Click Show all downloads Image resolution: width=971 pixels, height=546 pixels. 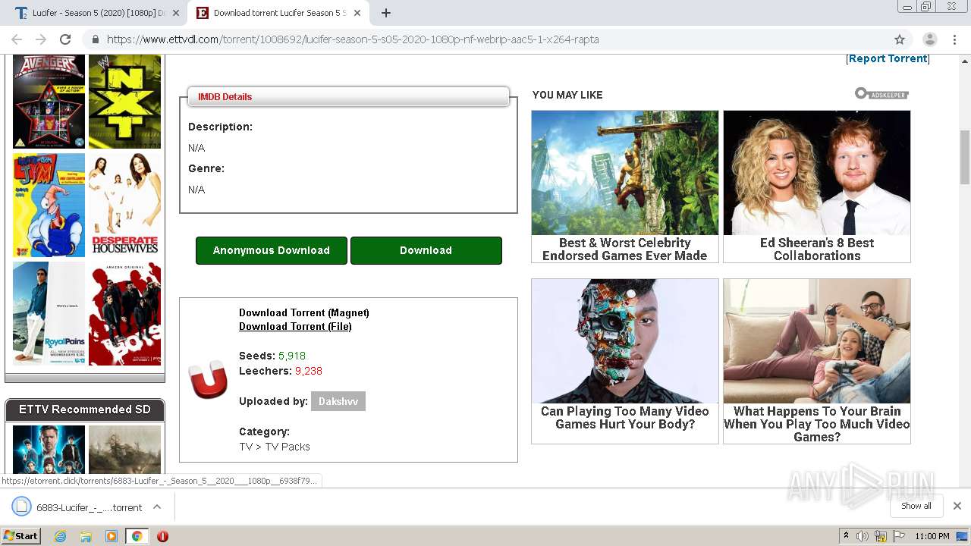(x=916, y=506)
